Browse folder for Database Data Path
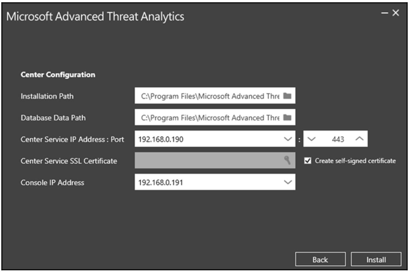The image size is (409, 272). click(x=287, y=118)
